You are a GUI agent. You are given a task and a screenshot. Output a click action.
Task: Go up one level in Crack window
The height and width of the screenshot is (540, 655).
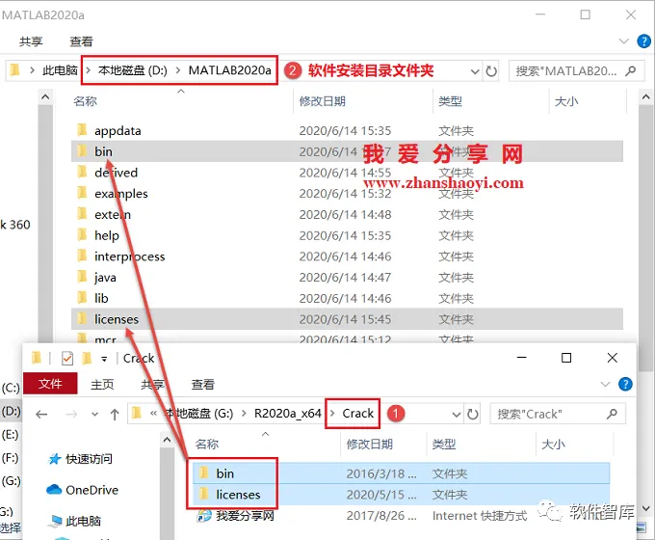point(115,415)
